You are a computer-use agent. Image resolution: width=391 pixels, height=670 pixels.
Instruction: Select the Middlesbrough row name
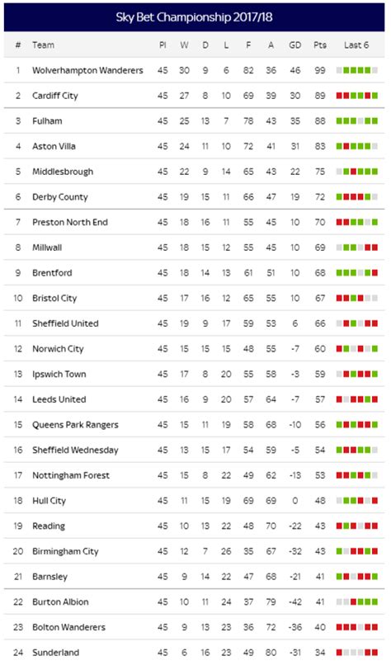[x=63, y=172]
